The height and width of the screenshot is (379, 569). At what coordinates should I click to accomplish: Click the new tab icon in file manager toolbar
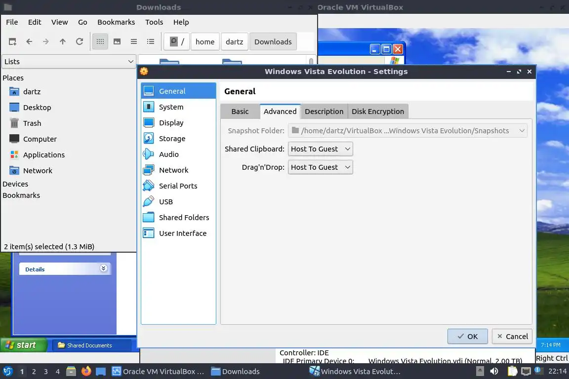click(12, 42)
